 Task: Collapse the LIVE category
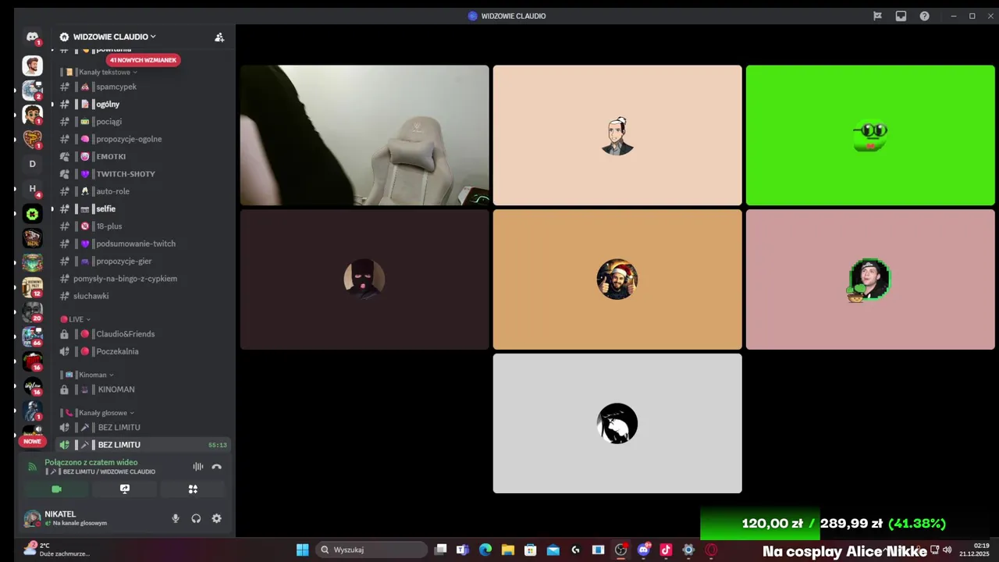[76, 319]
